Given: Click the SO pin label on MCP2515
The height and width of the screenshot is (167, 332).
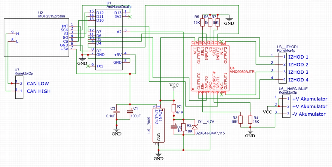Looking at the screenshot, I should [x=65, y=37].
